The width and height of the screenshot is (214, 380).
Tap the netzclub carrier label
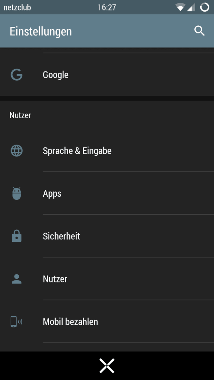[x=17, y=7]
